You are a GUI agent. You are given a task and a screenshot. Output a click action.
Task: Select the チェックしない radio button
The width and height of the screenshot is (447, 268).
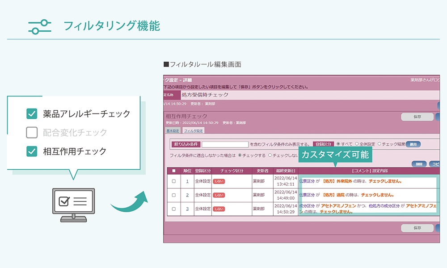(270, 155)
